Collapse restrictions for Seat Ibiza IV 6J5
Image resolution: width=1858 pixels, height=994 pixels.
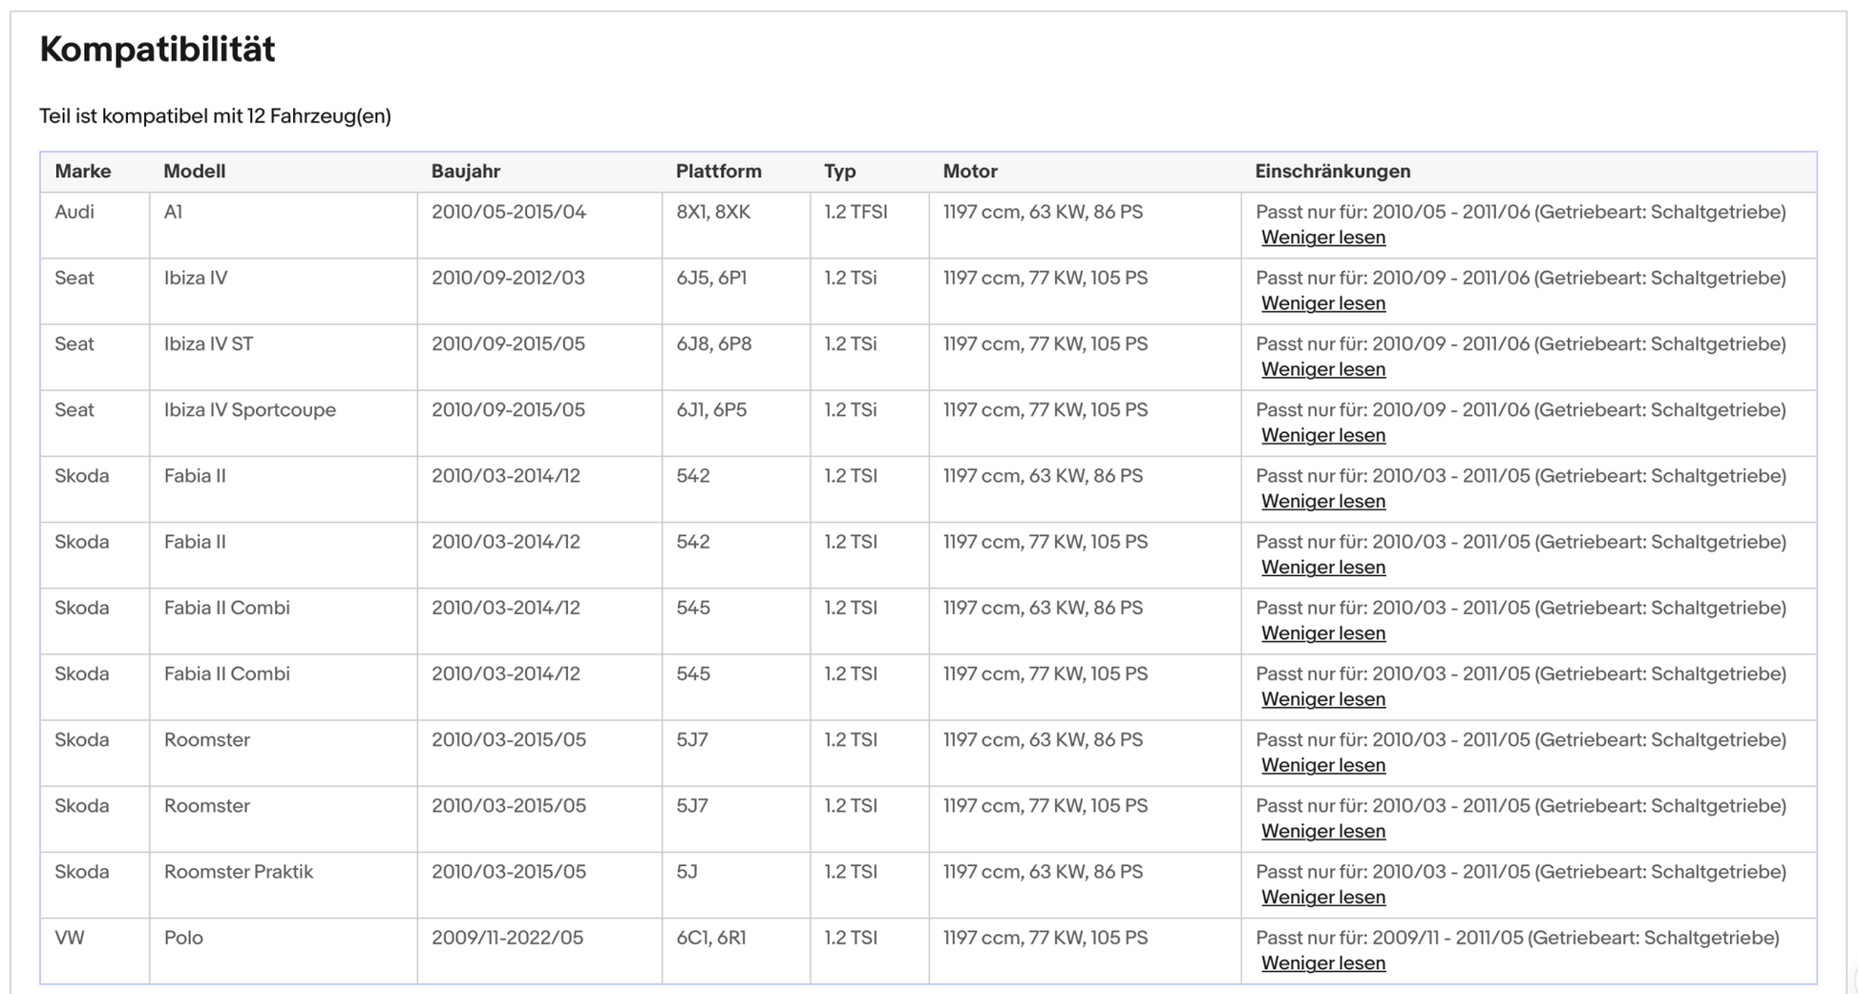(1322, 303)
